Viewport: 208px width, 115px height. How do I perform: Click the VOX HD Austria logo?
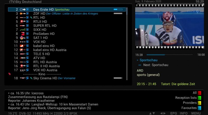[x=23, y=70]
